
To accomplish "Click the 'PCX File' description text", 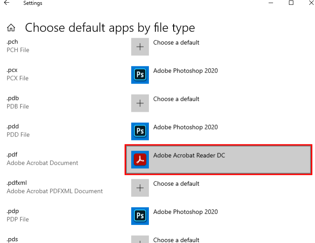I will pos(18,78).
